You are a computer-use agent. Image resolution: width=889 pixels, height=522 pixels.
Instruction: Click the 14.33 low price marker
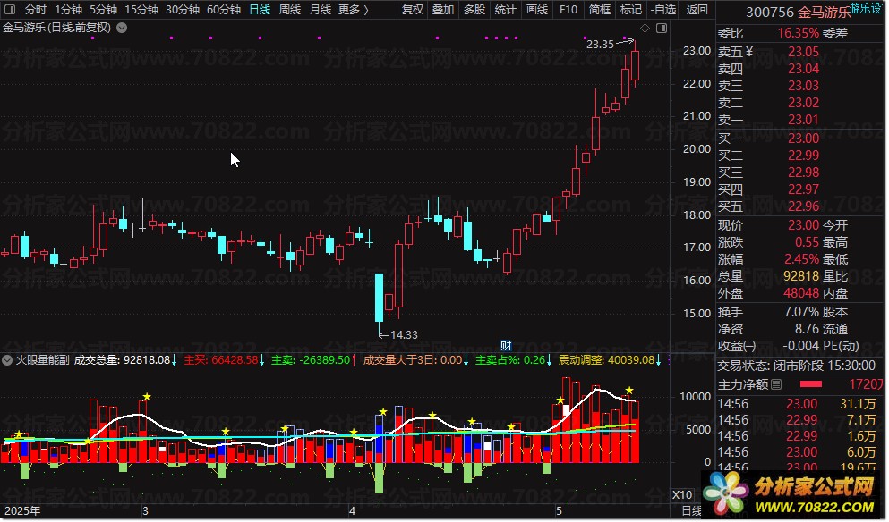tap(404, 335)
